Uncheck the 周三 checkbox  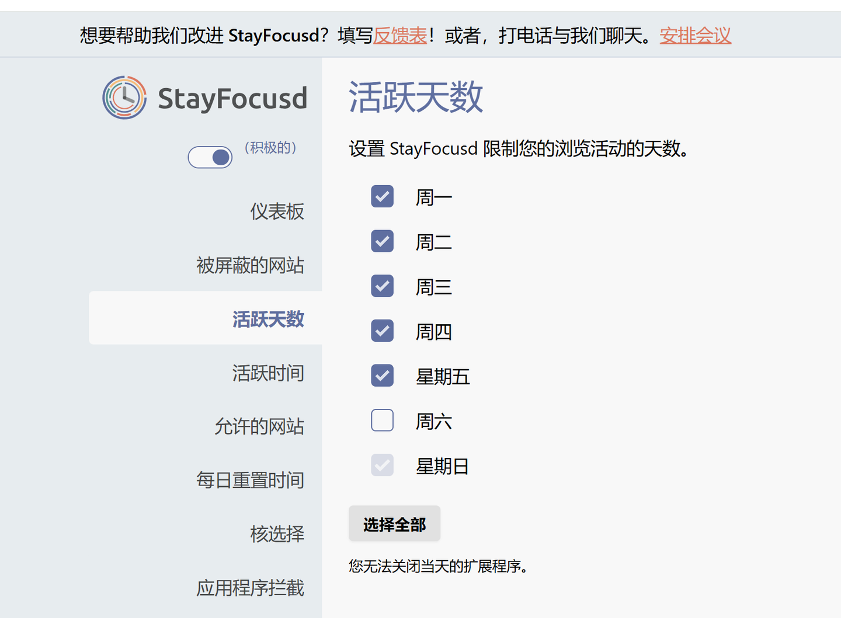383,286
